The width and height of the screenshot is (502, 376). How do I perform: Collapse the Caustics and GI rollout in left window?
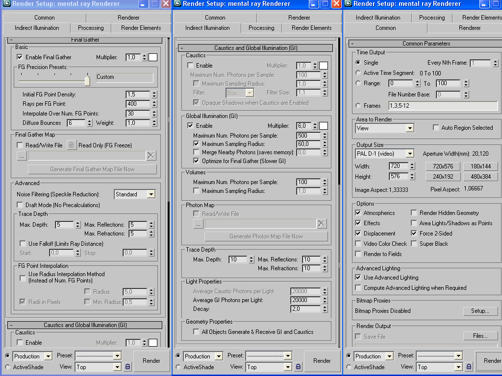point(11,325)
